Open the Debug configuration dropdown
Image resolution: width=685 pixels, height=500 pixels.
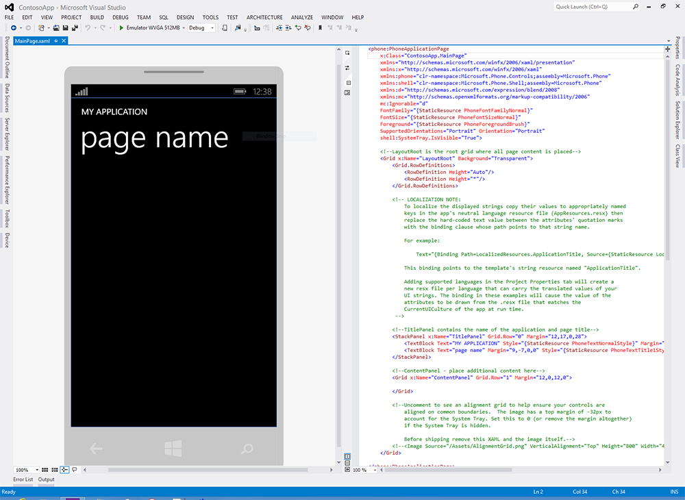212,28
